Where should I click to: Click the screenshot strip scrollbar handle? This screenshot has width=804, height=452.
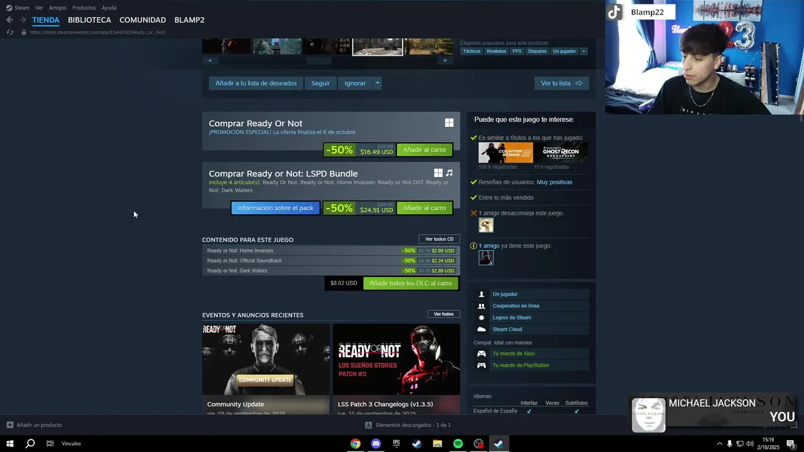point(319,60)
